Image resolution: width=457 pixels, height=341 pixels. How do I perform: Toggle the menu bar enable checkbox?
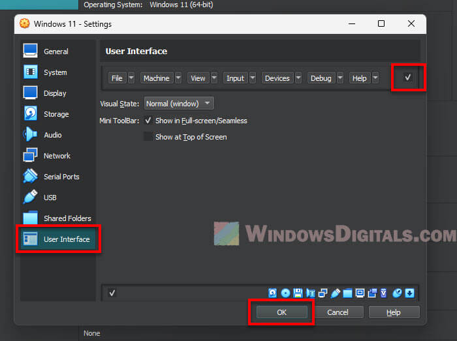tap(408, 78)
